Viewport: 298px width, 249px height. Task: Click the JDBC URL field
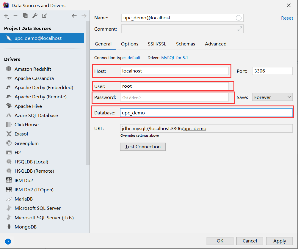coord(206,129)
